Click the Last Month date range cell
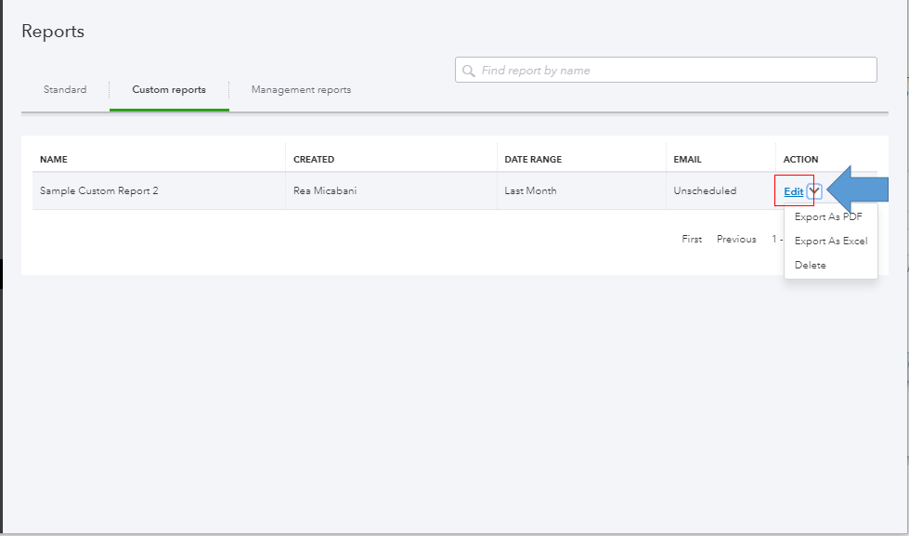The height and width of the screenshot is (536, 909). [x=530, y=191]
